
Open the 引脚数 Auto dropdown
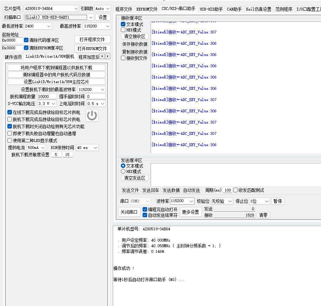tap(103, 8)
